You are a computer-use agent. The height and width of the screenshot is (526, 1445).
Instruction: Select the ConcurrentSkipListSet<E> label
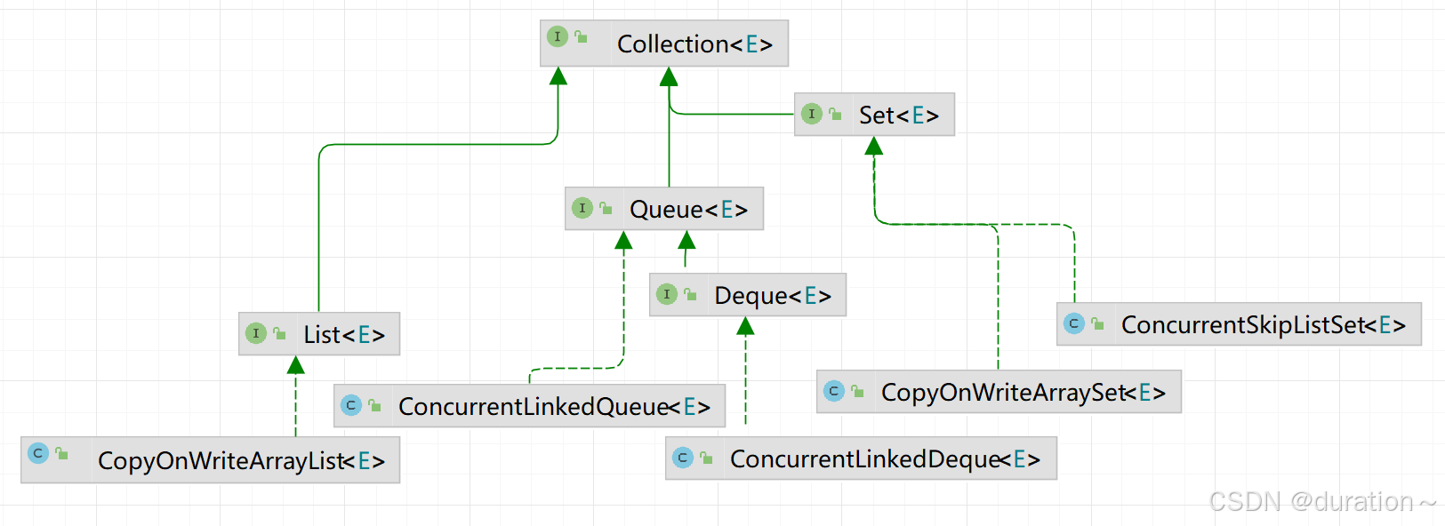[x=1264, y=324]
